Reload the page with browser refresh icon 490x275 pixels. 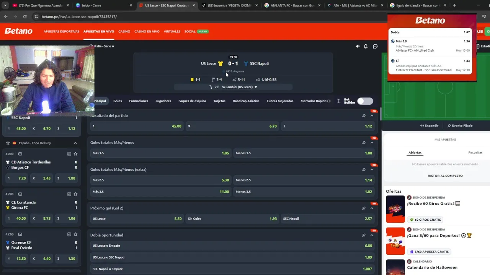25,17
